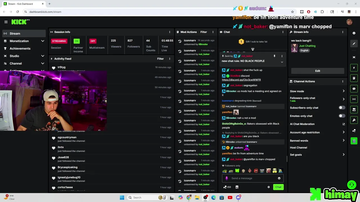Click the profile avatar at top right
The width and height of the screenshot is (360, 202).
coord(349,22)
